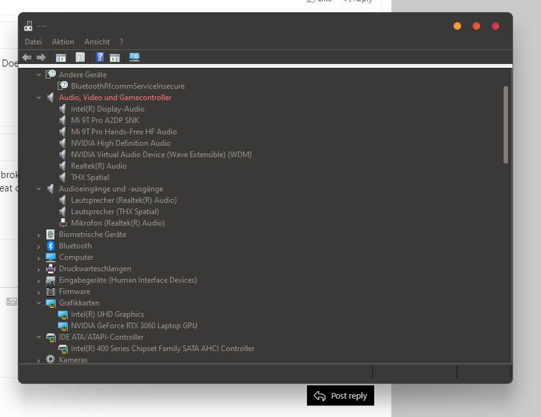Click the Firmware chip icon
541x417 pixels.
[51, 292]
